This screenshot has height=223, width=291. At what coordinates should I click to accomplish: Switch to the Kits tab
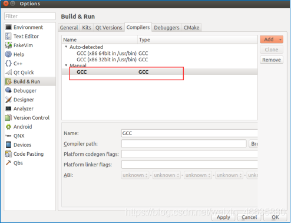(x=87, y=28)
